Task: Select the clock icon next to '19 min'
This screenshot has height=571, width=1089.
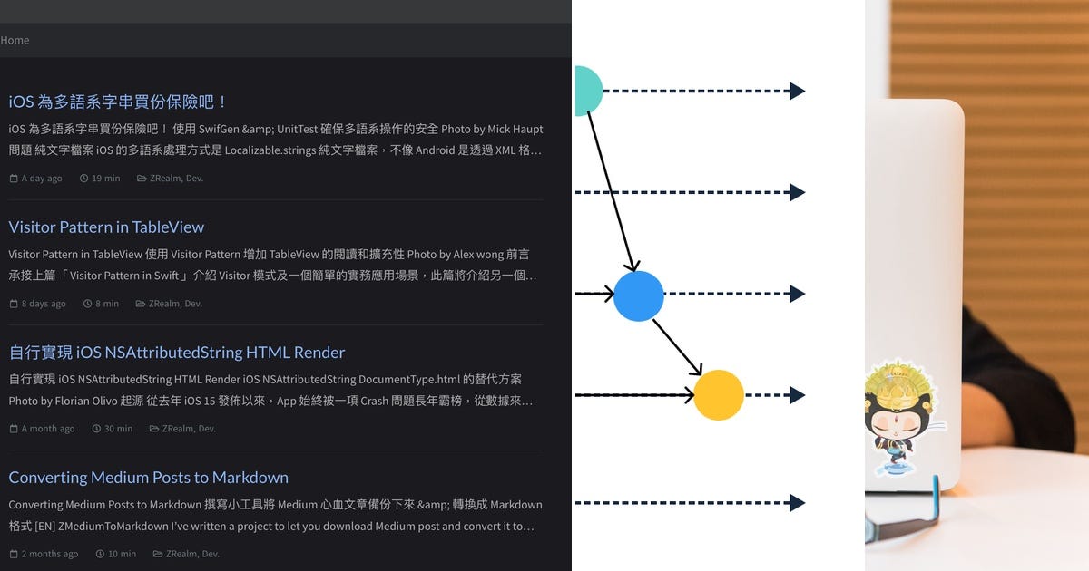Action: pyautogui.click(x=85, y=178)
